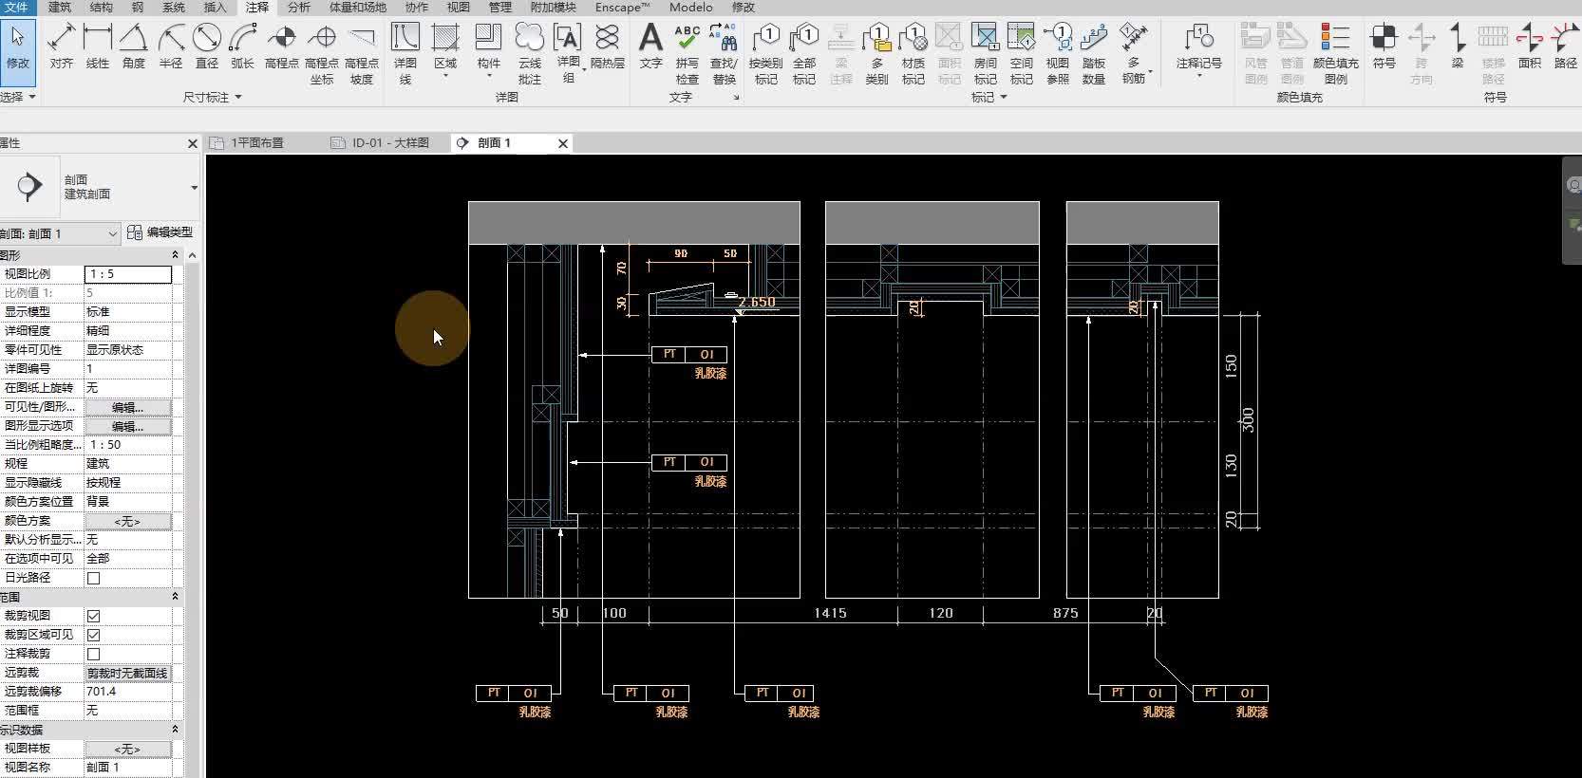
Task: Click the 颜色填充图例 color fill legend
Action: coord(1336,54)
